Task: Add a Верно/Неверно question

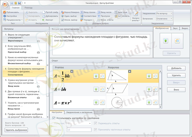Action: pyautogui.click(x=70, y=12)
